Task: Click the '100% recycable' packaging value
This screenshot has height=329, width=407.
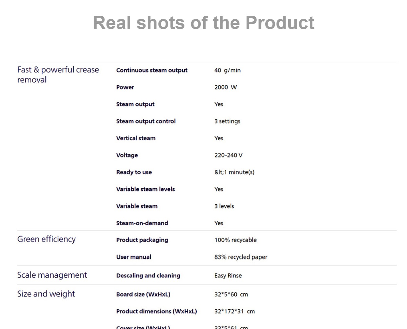Action: [x=235, y=240]
